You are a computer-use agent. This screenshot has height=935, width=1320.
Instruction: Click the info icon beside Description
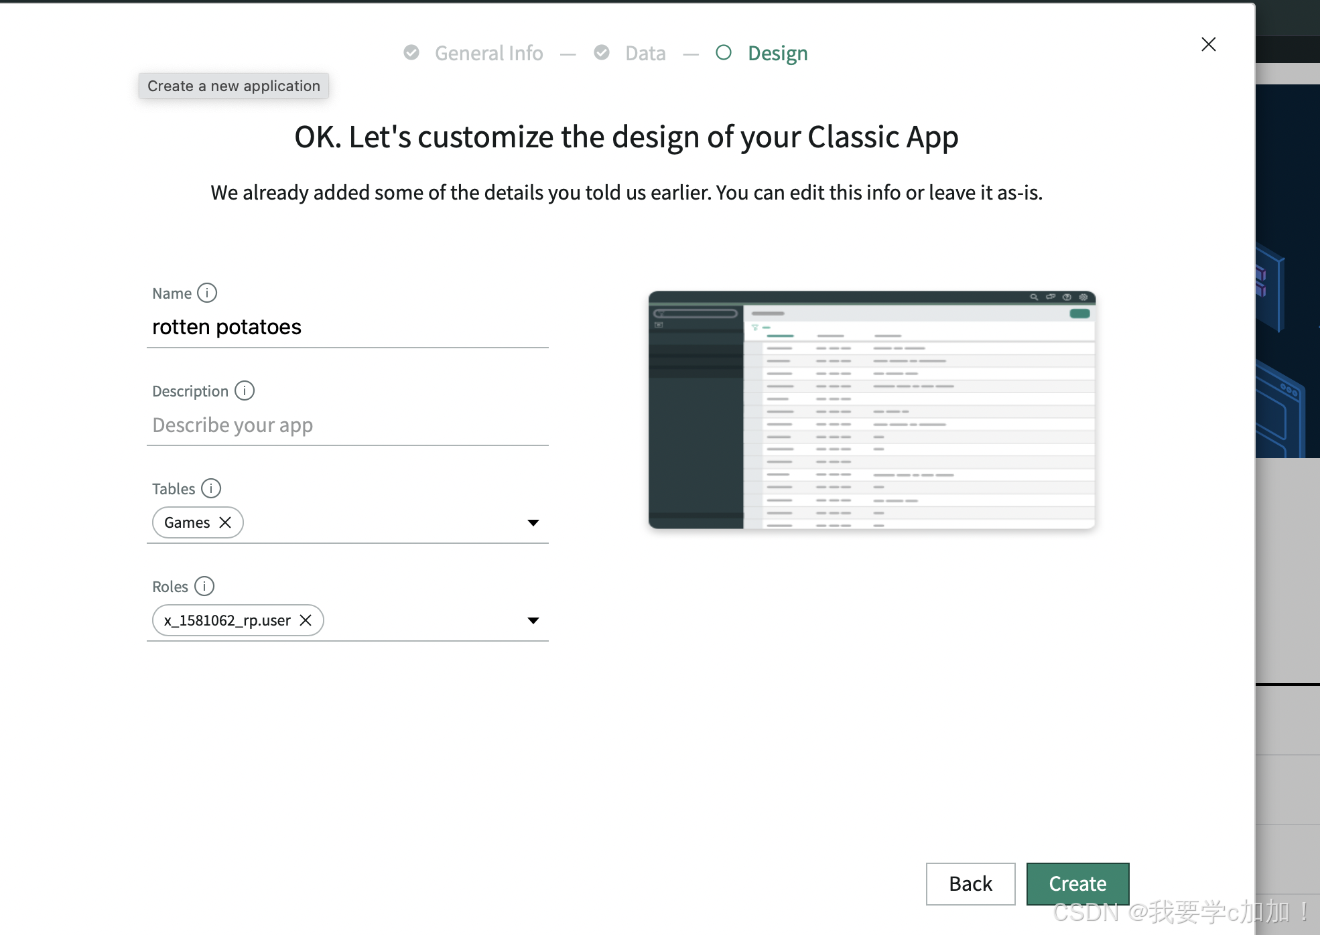245,390
